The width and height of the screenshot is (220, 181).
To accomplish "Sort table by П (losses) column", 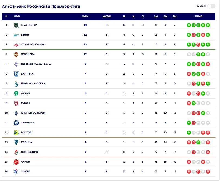I will tap(142, 16).
